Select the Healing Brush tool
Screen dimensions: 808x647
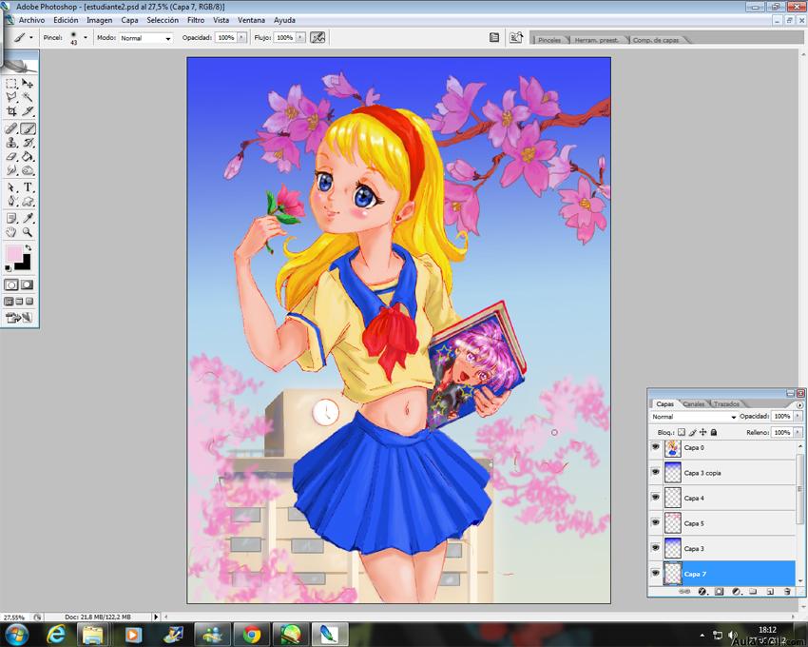11,128
